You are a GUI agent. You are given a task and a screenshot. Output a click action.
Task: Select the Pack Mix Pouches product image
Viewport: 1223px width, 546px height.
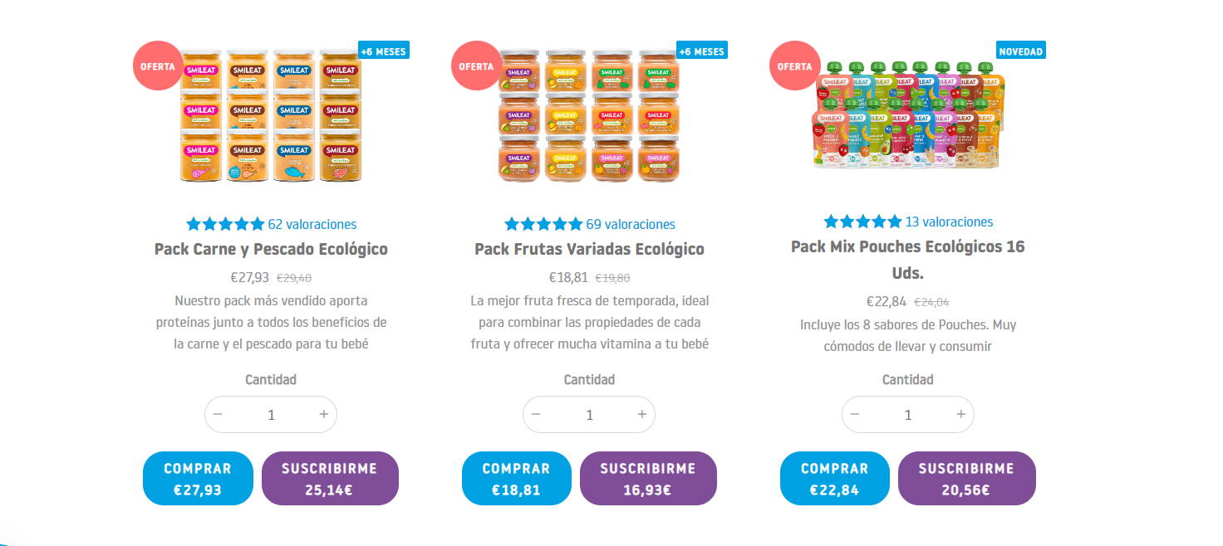coord(908,114)
